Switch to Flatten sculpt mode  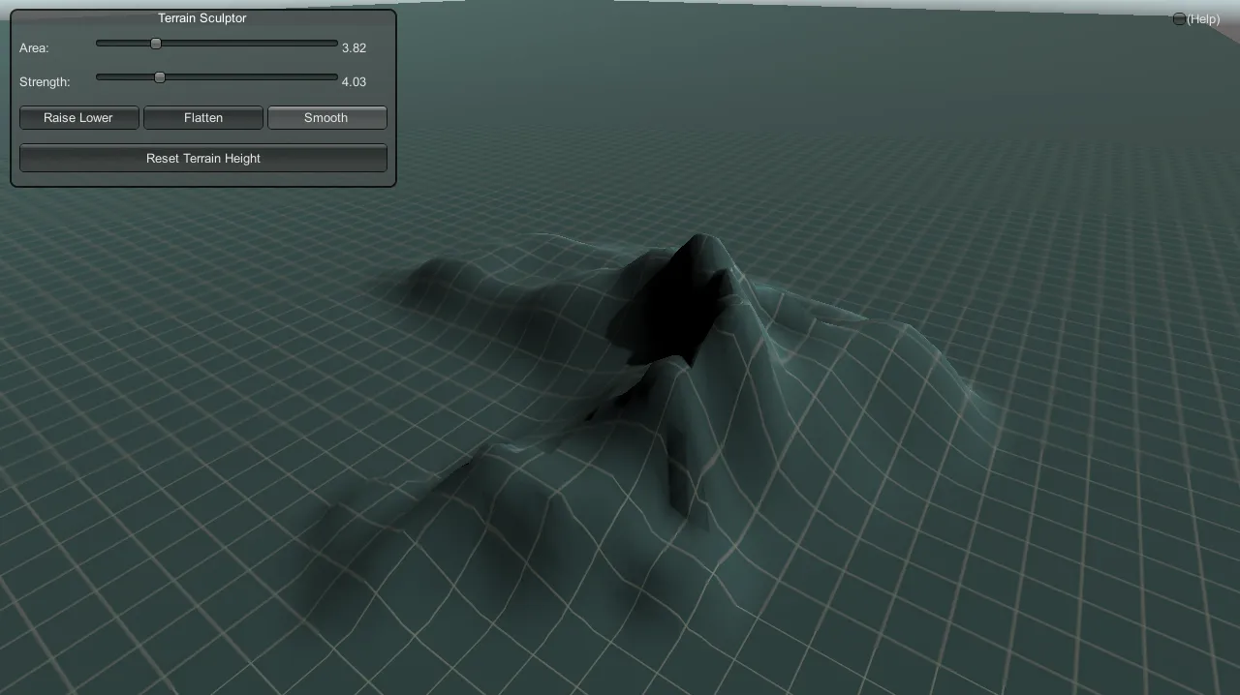[x=203, y=118]
